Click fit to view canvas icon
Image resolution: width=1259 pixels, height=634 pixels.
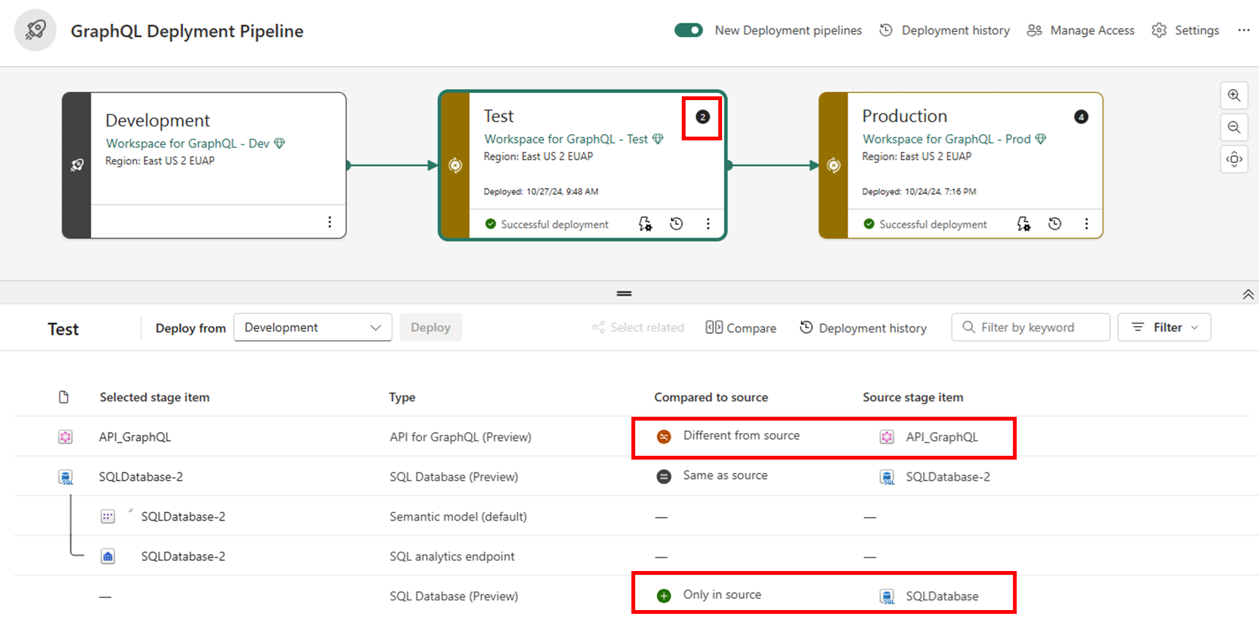pyautogui.click(x=1234, y=159)
